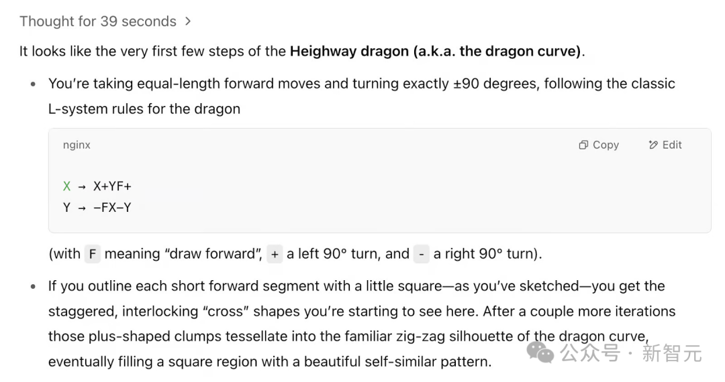The image size is (725, 382).
Task: Click the inline code chip "+"
Action: click(x=274, y=254)
